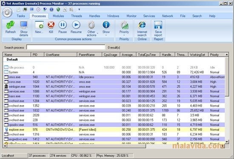Select the spoolsv.exe process name
Image resolution: width=234 pixels, height=159 pixels.
[16, 125]
